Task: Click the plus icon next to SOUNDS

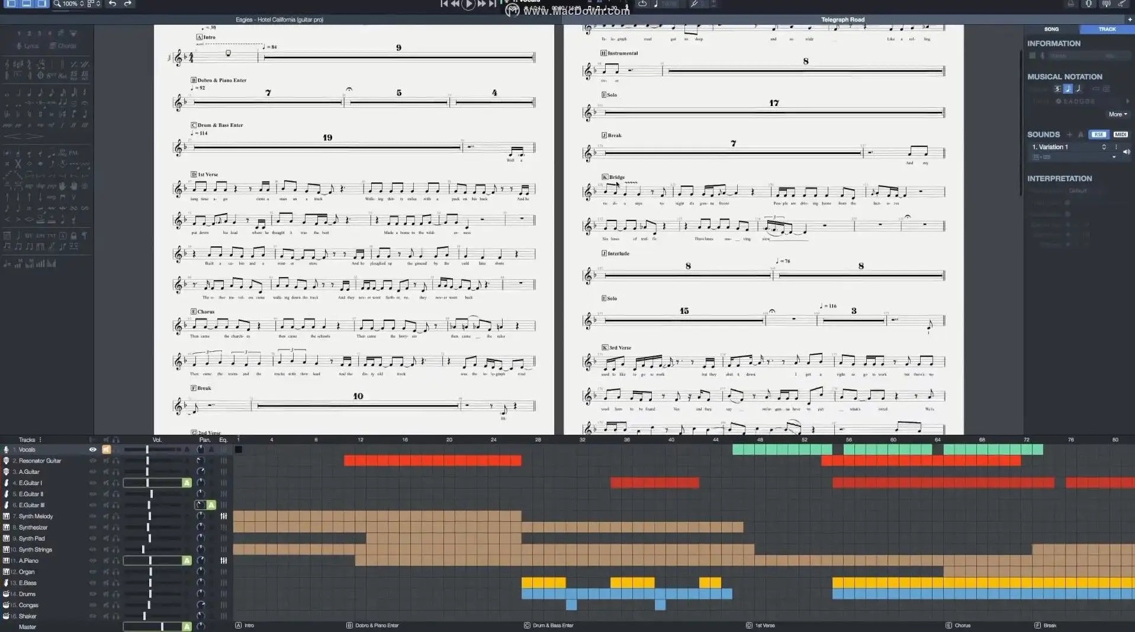Action: (x=1069, y=134)
